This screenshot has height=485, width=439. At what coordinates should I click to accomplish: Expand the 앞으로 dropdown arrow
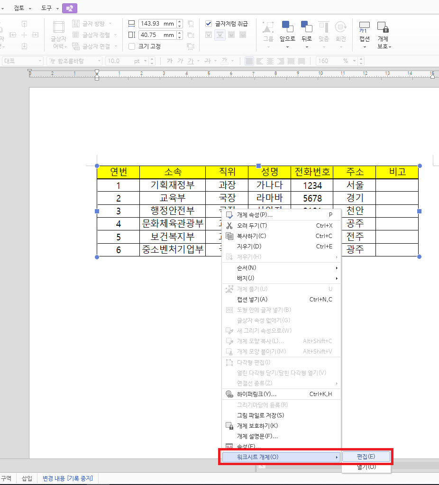(287, 47)
